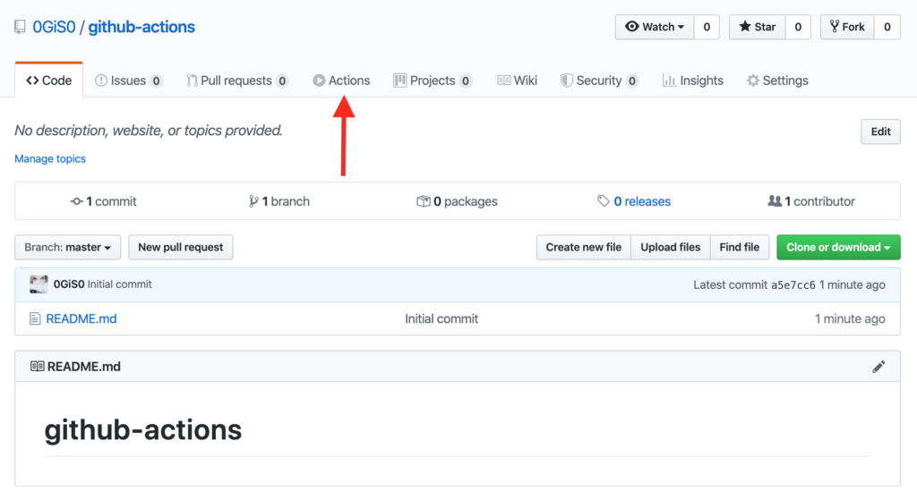Open the Initial commit message beside 0GiS0
This screenshot has width=917, height=500.
tap(119, 284)
